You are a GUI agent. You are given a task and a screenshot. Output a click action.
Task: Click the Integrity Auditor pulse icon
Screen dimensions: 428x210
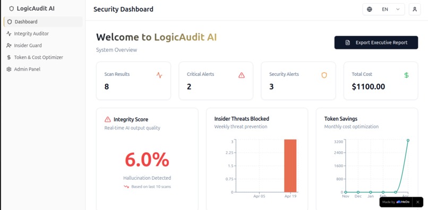pyautogui.click(x=9, y=34)
